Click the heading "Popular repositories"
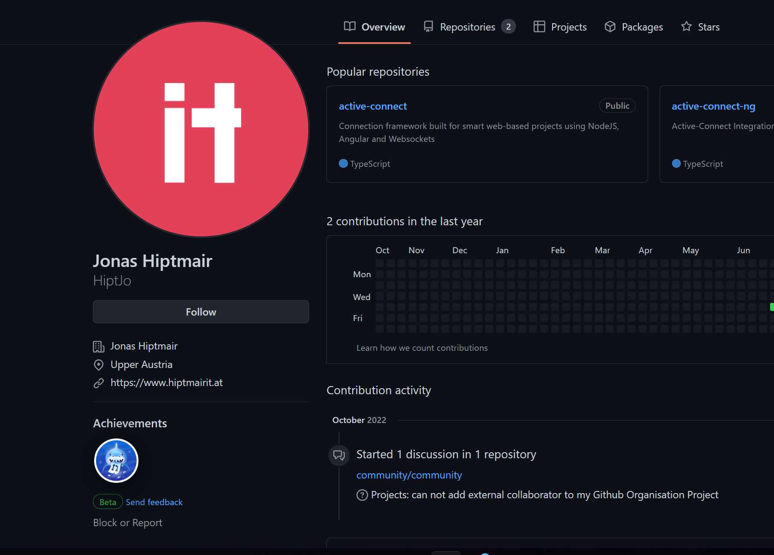 point(378,71)
